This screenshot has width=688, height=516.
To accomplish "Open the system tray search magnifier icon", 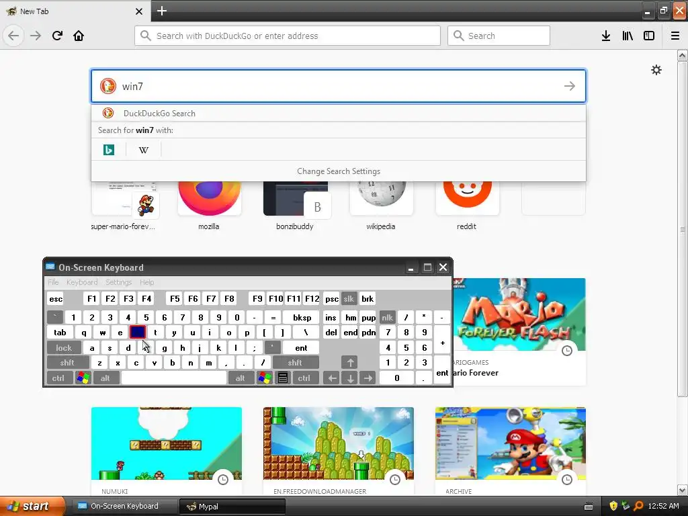I will [638, 506].
